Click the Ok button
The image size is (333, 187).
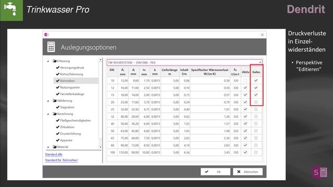(x=215, y=171)
